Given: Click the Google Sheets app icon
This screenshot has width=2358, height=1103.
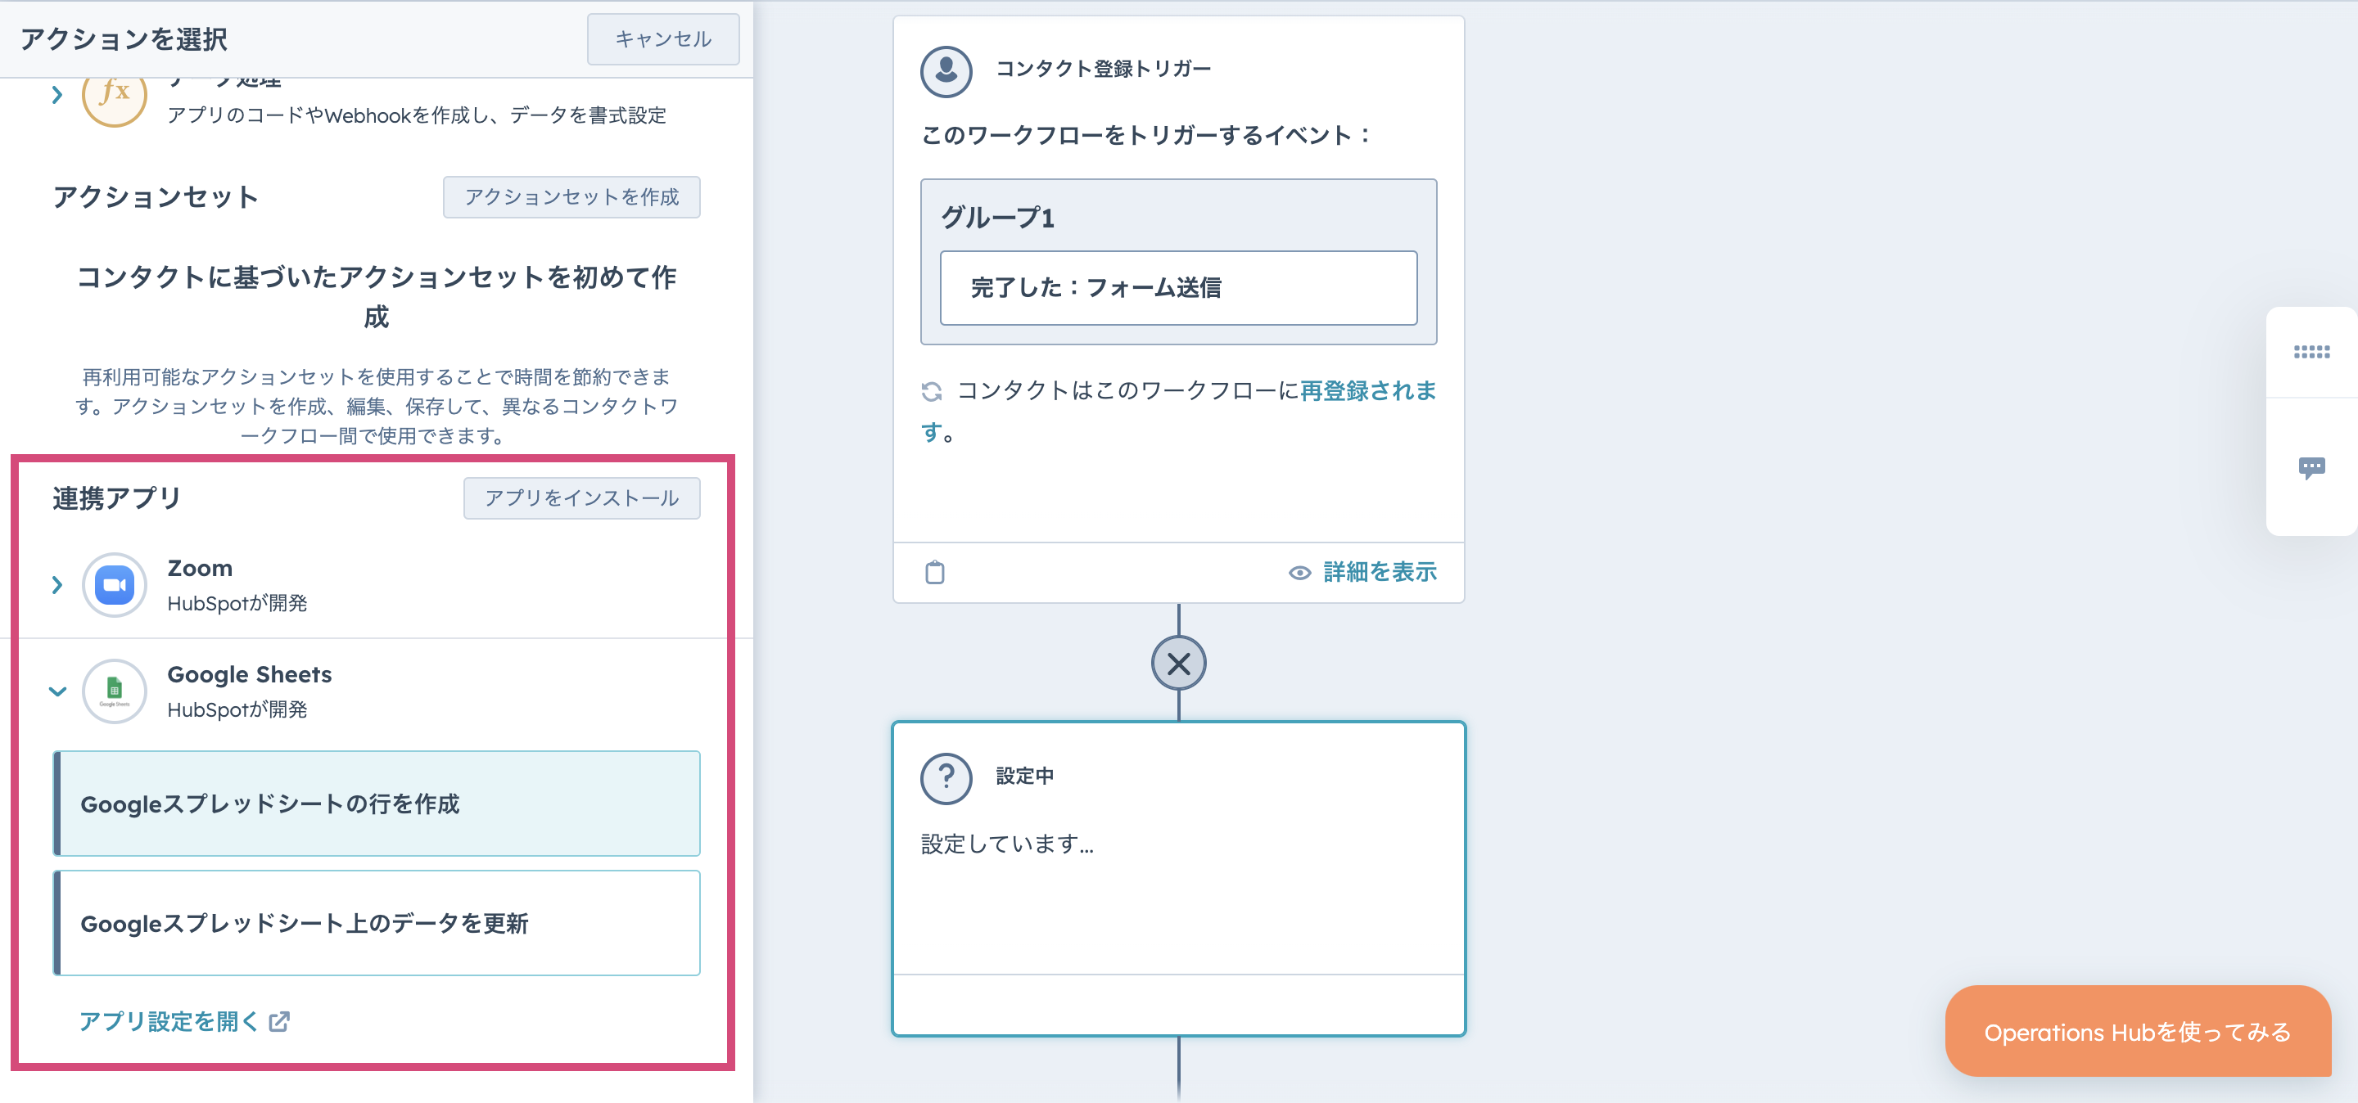Looking at the screenshot, I should [115, 691].
